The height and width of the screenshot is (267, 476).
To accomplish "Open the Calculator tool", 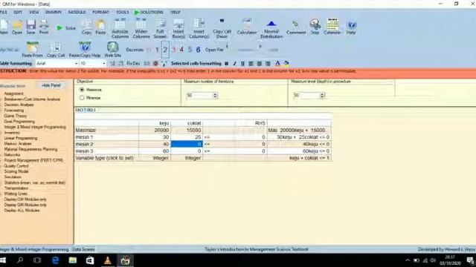I will tap(247, 27).
